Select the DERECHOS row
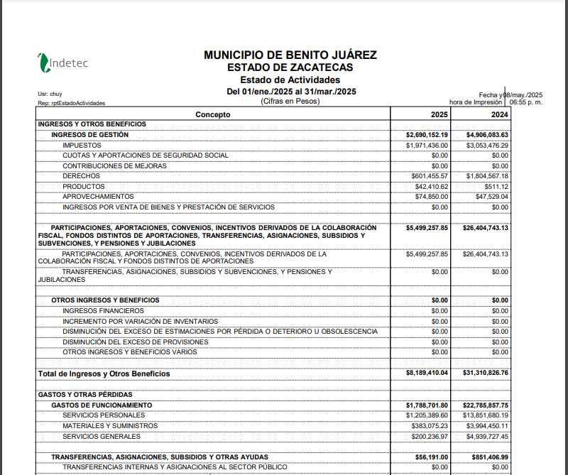Image resolution: width=568 pixels, height=475 pixels. tap(82, 175)
